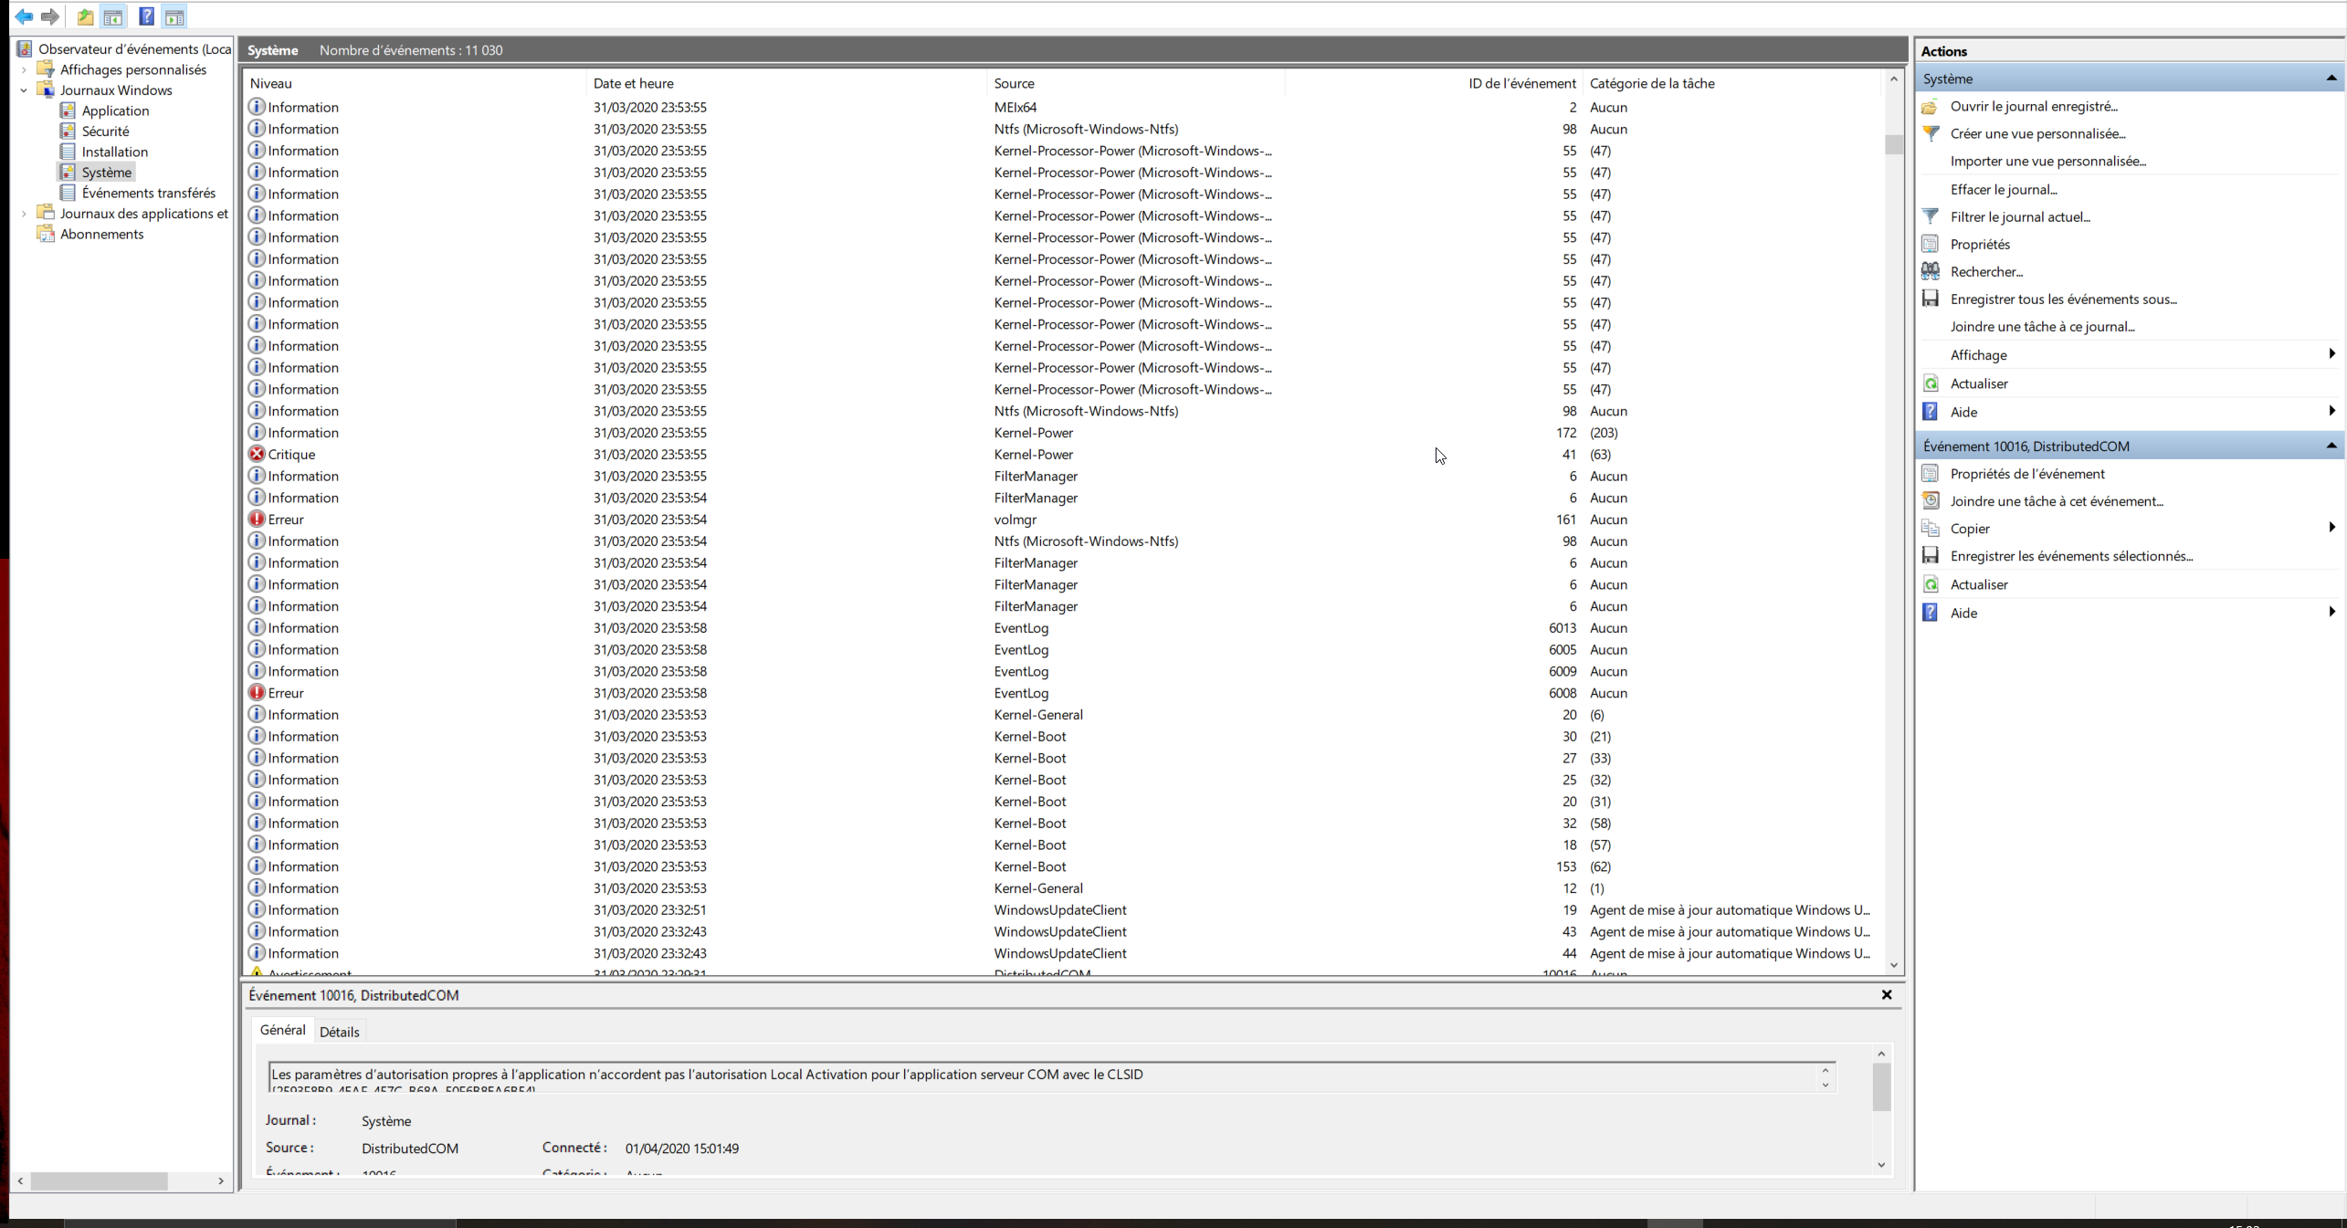Click the event list vertical scrollbar thumb
Screen dimensions: 2347x1228
[x=1893, y=144]
